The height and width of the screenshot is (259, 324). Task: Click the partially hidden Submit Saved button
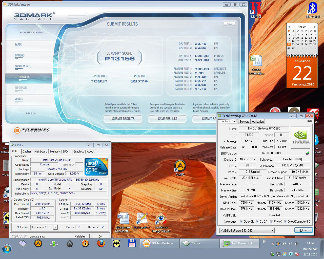(204, 119)
